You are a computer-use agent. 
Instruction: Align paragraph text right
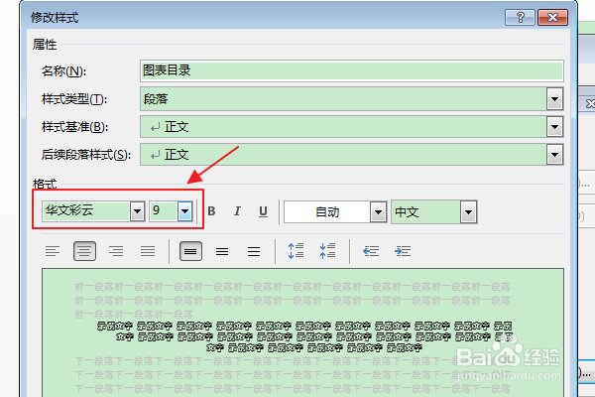[x=116, y=251]
